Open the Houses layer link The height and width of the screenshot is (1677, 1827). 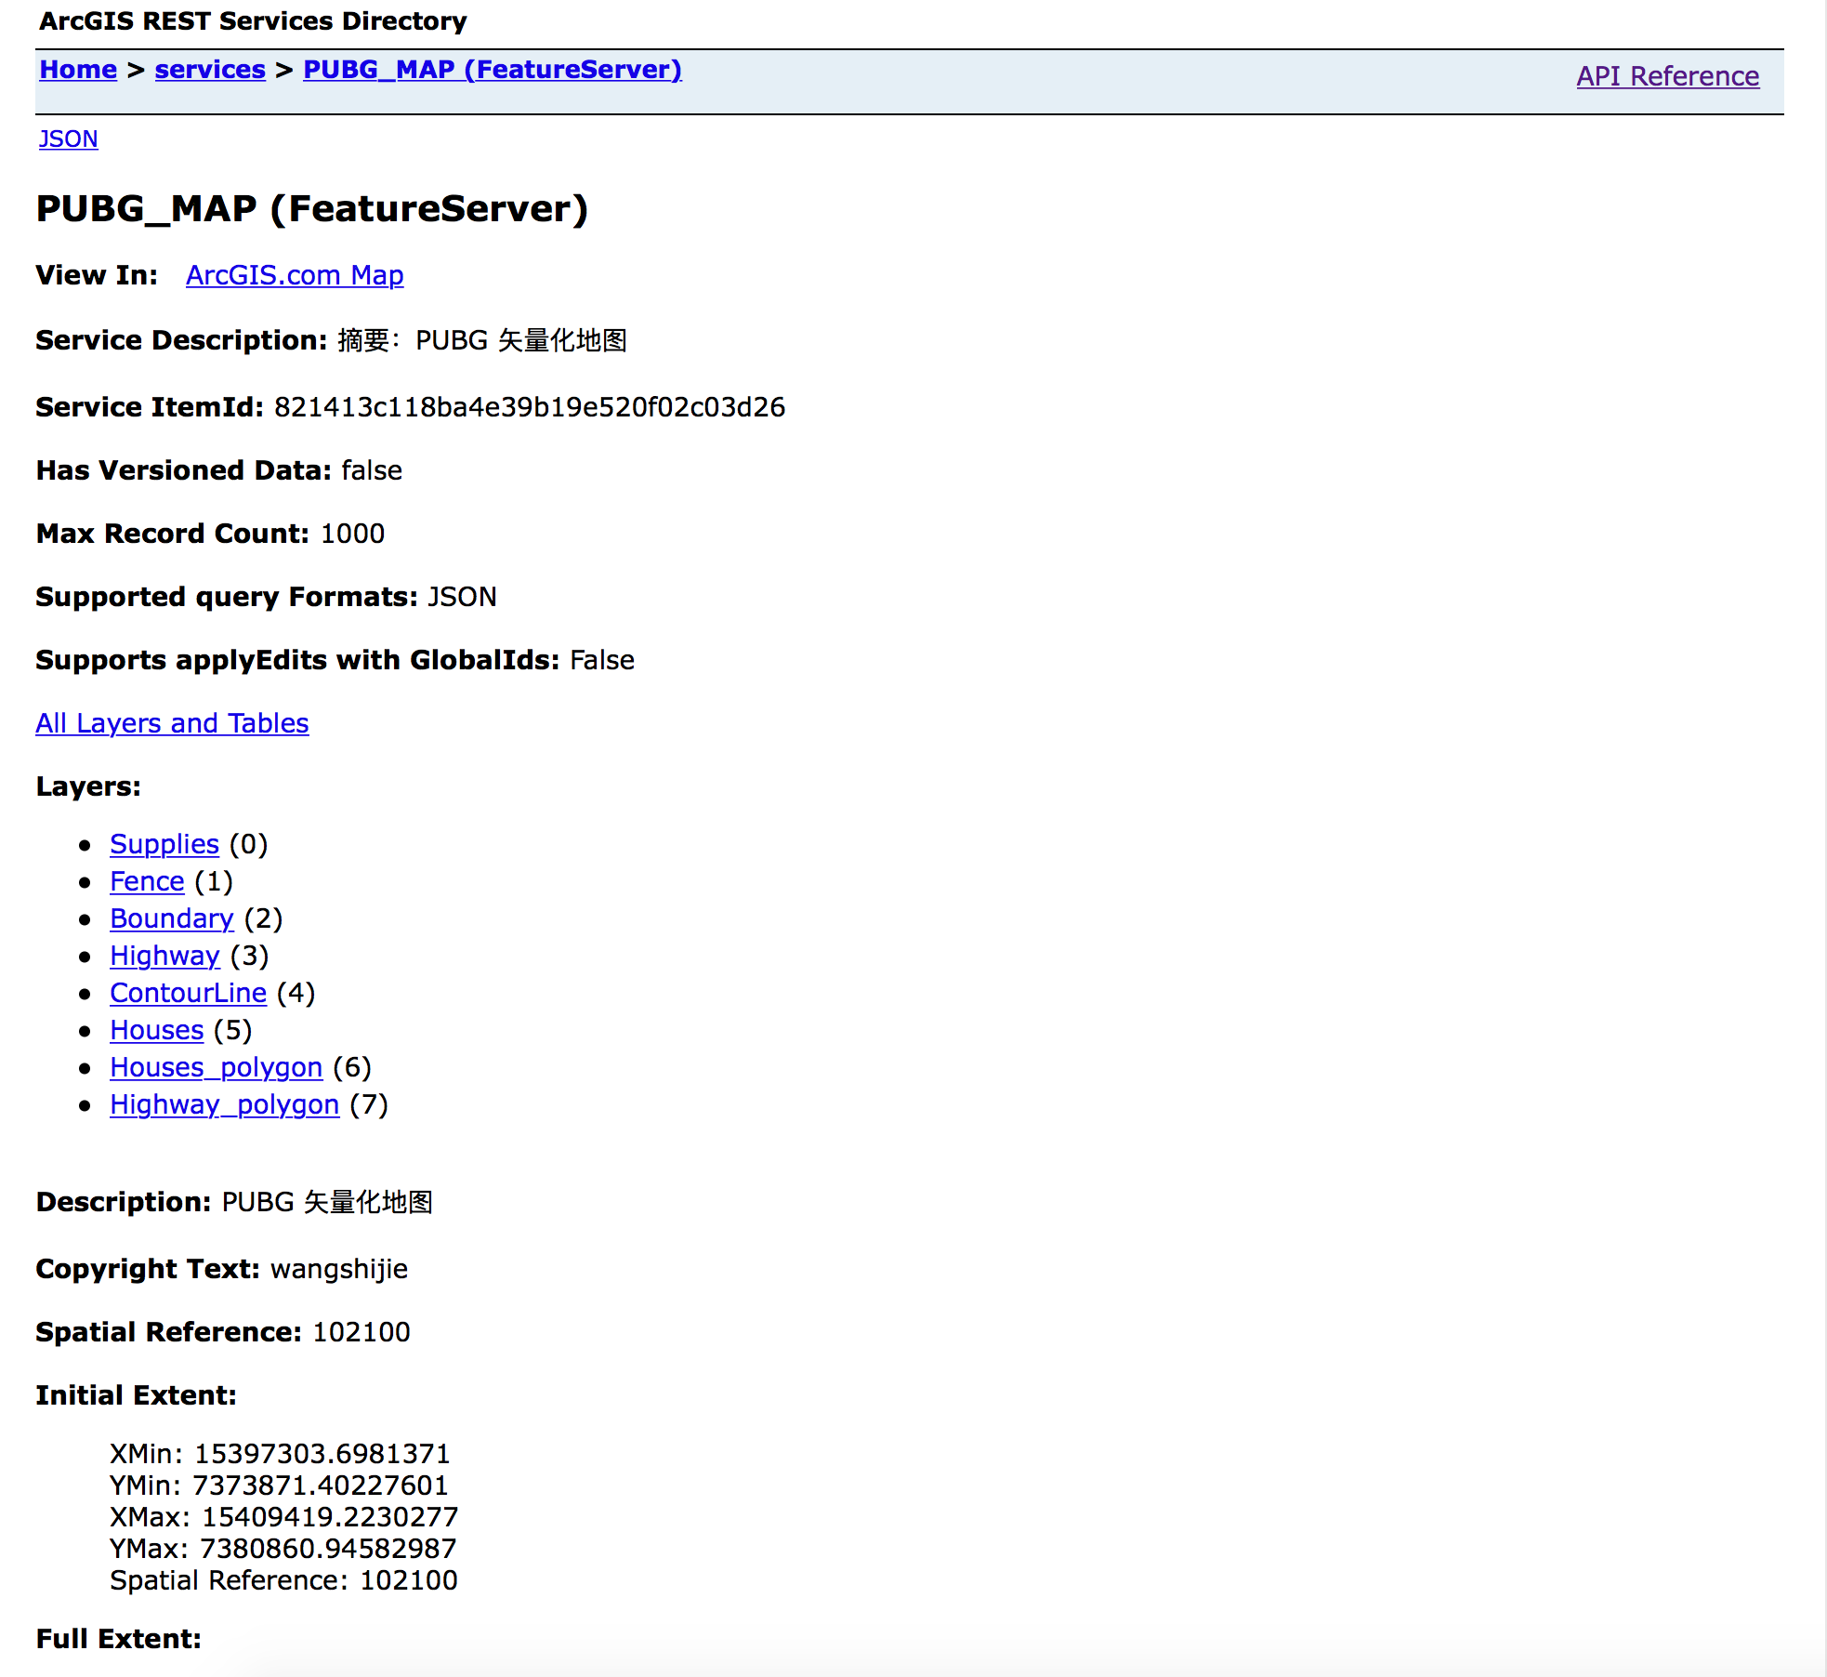[156, 1030]
